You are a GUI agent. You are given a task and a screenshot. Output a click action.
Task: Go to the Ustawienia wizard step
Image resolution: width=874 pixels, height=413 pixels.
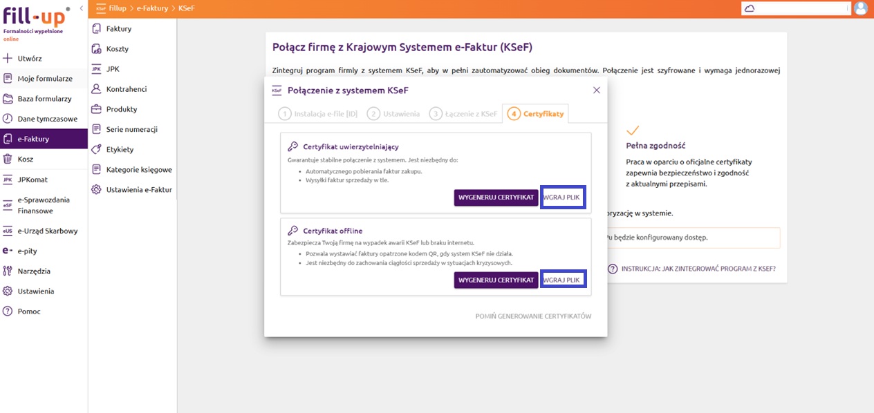pyautogui.click(x=393, y=114)
